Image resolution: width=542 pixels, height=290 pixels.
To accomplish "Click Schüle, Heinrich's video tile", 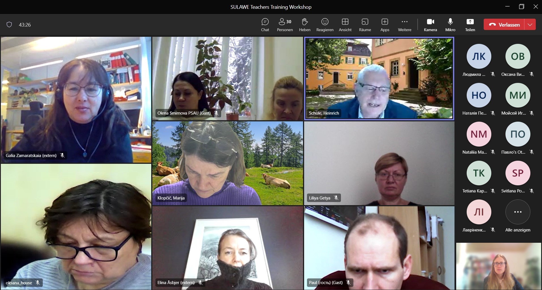I will click(379, 78).
